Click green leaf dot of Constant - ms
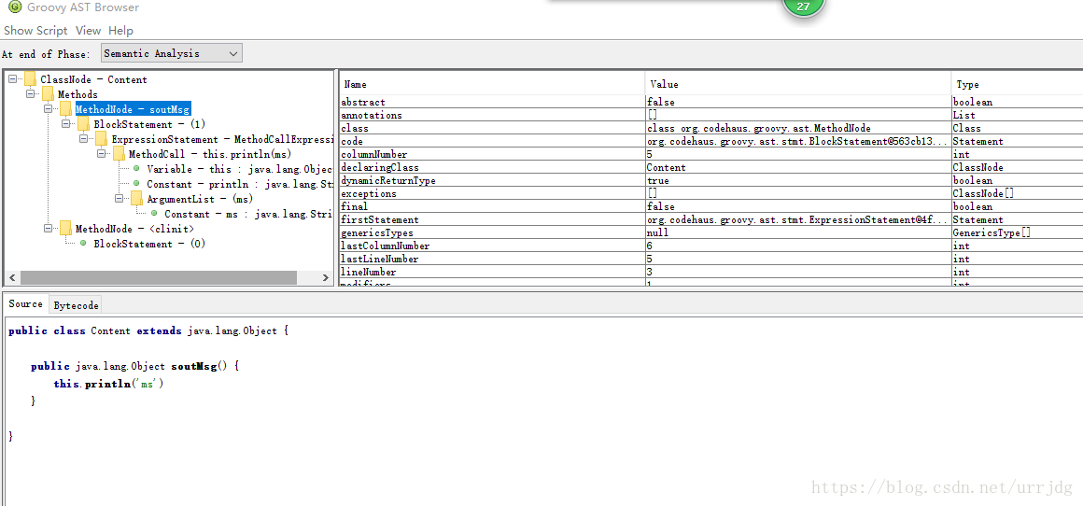This screenshot has width=1083, height=506. tap(154, 213)
